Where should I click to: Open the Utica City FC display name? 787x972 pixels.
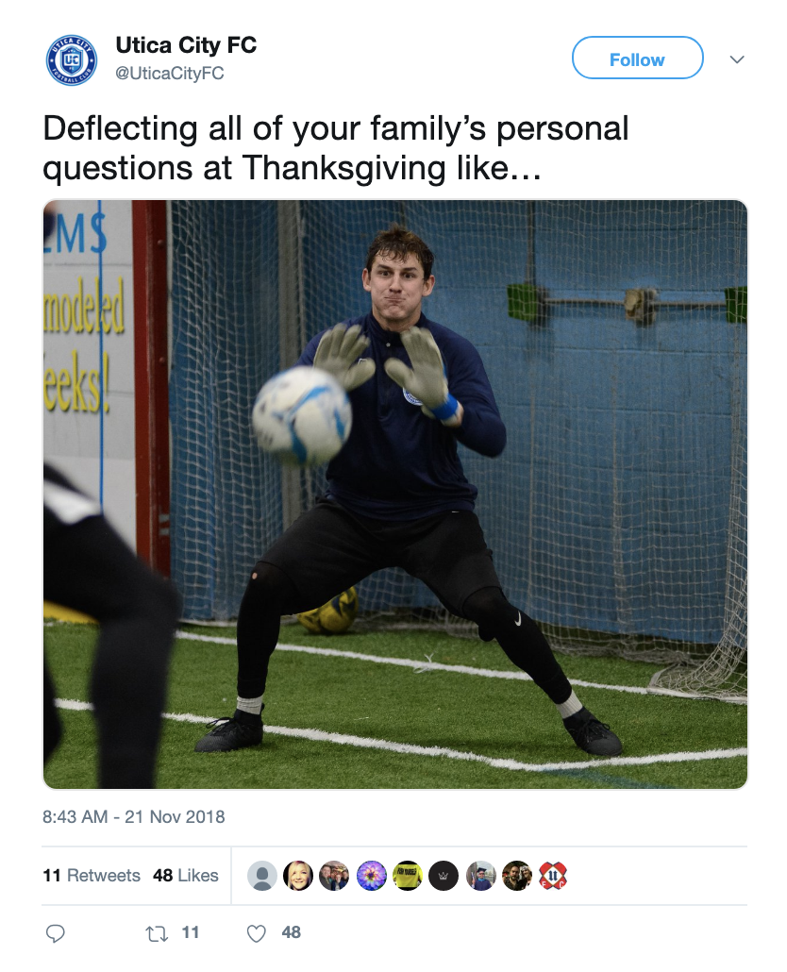coord(186,45)
